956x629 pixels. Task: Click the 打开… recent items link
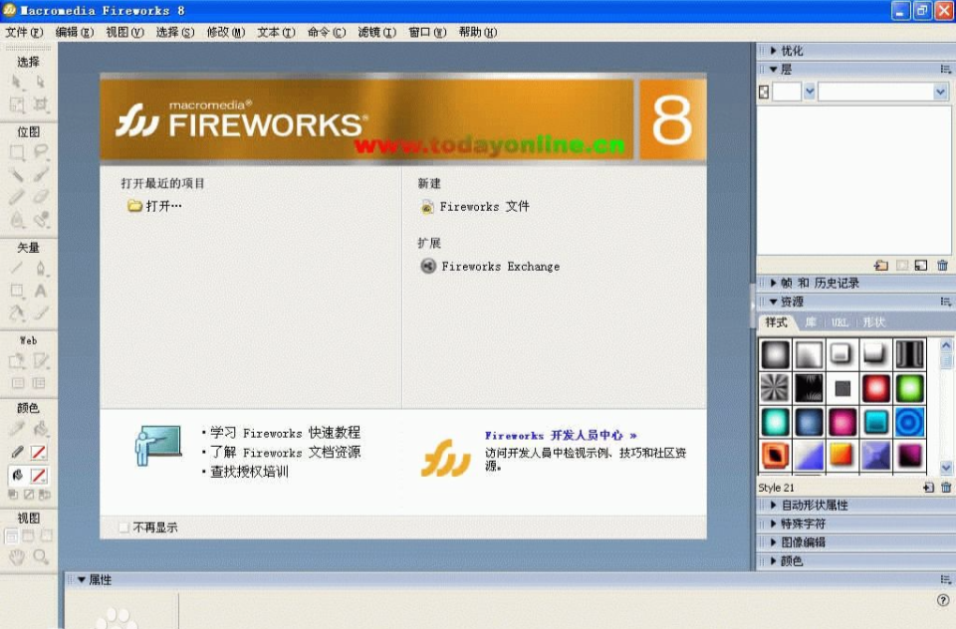(155, 206)
